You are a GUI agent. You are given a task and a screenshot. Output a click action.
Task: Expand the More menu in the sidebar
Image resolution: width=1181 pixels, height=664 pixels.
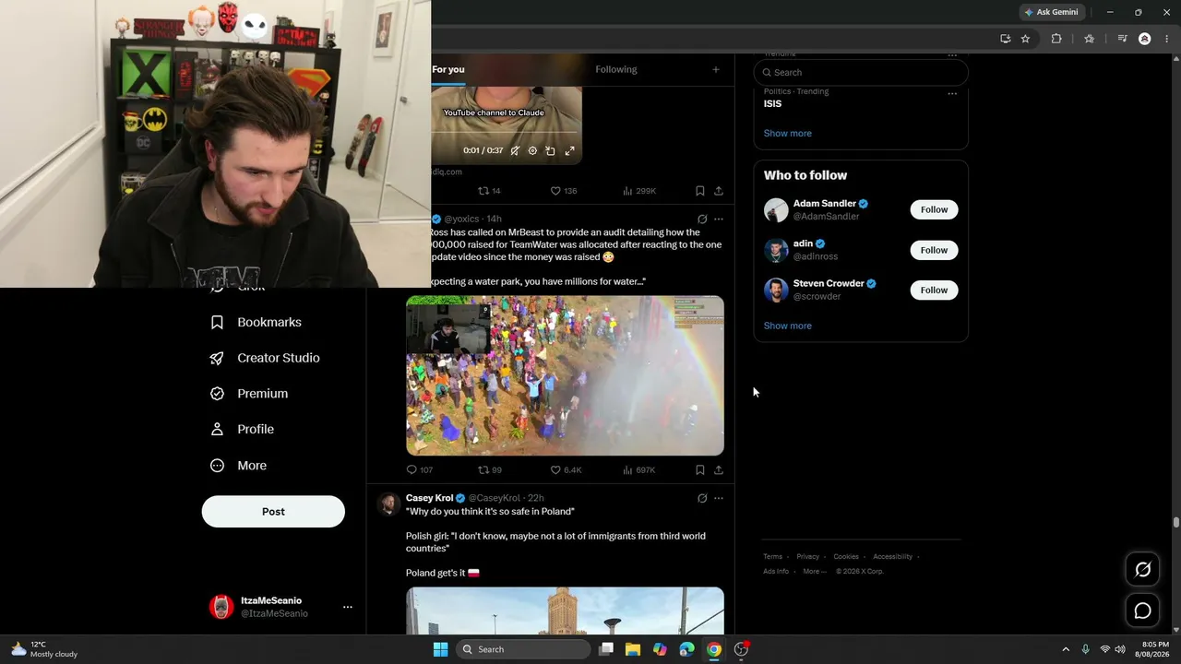pos(239,466)
